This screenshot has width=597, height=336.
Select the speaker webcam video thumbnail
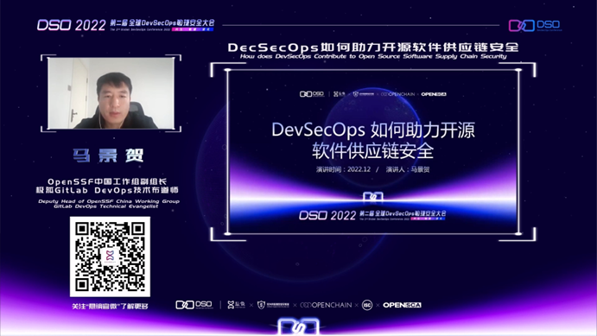(x=111, y=93)
